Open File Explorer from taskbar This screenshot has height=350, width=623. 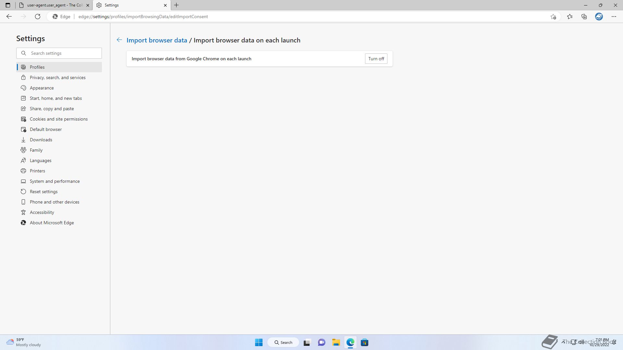click(336, 343)
